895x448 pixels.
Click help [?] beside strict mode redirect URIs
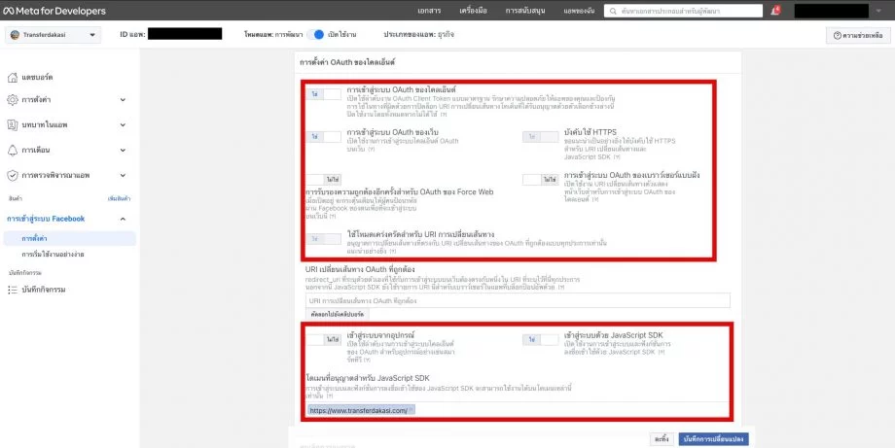click(393, 251)
